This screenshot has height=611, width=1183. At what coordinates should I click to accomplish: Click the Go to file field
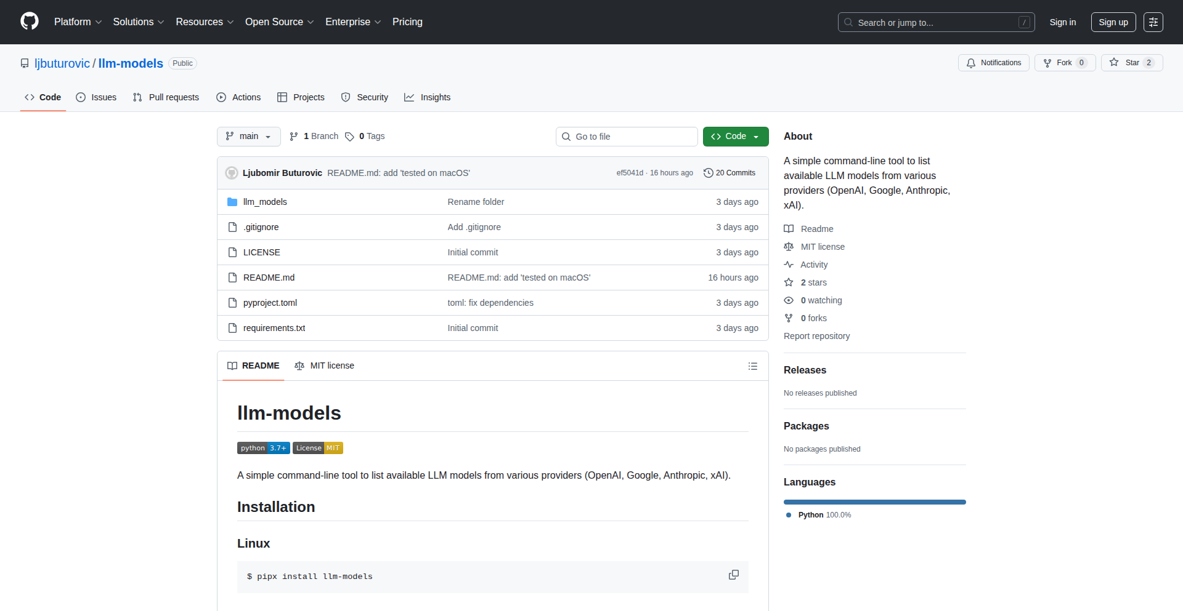pos(627,137)
